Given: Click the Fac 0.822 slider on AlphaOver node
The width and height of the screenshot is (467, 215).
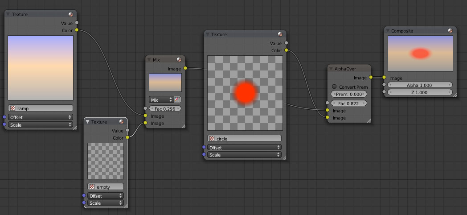Looking at the screenshot, I should click(x=349, y=103).
